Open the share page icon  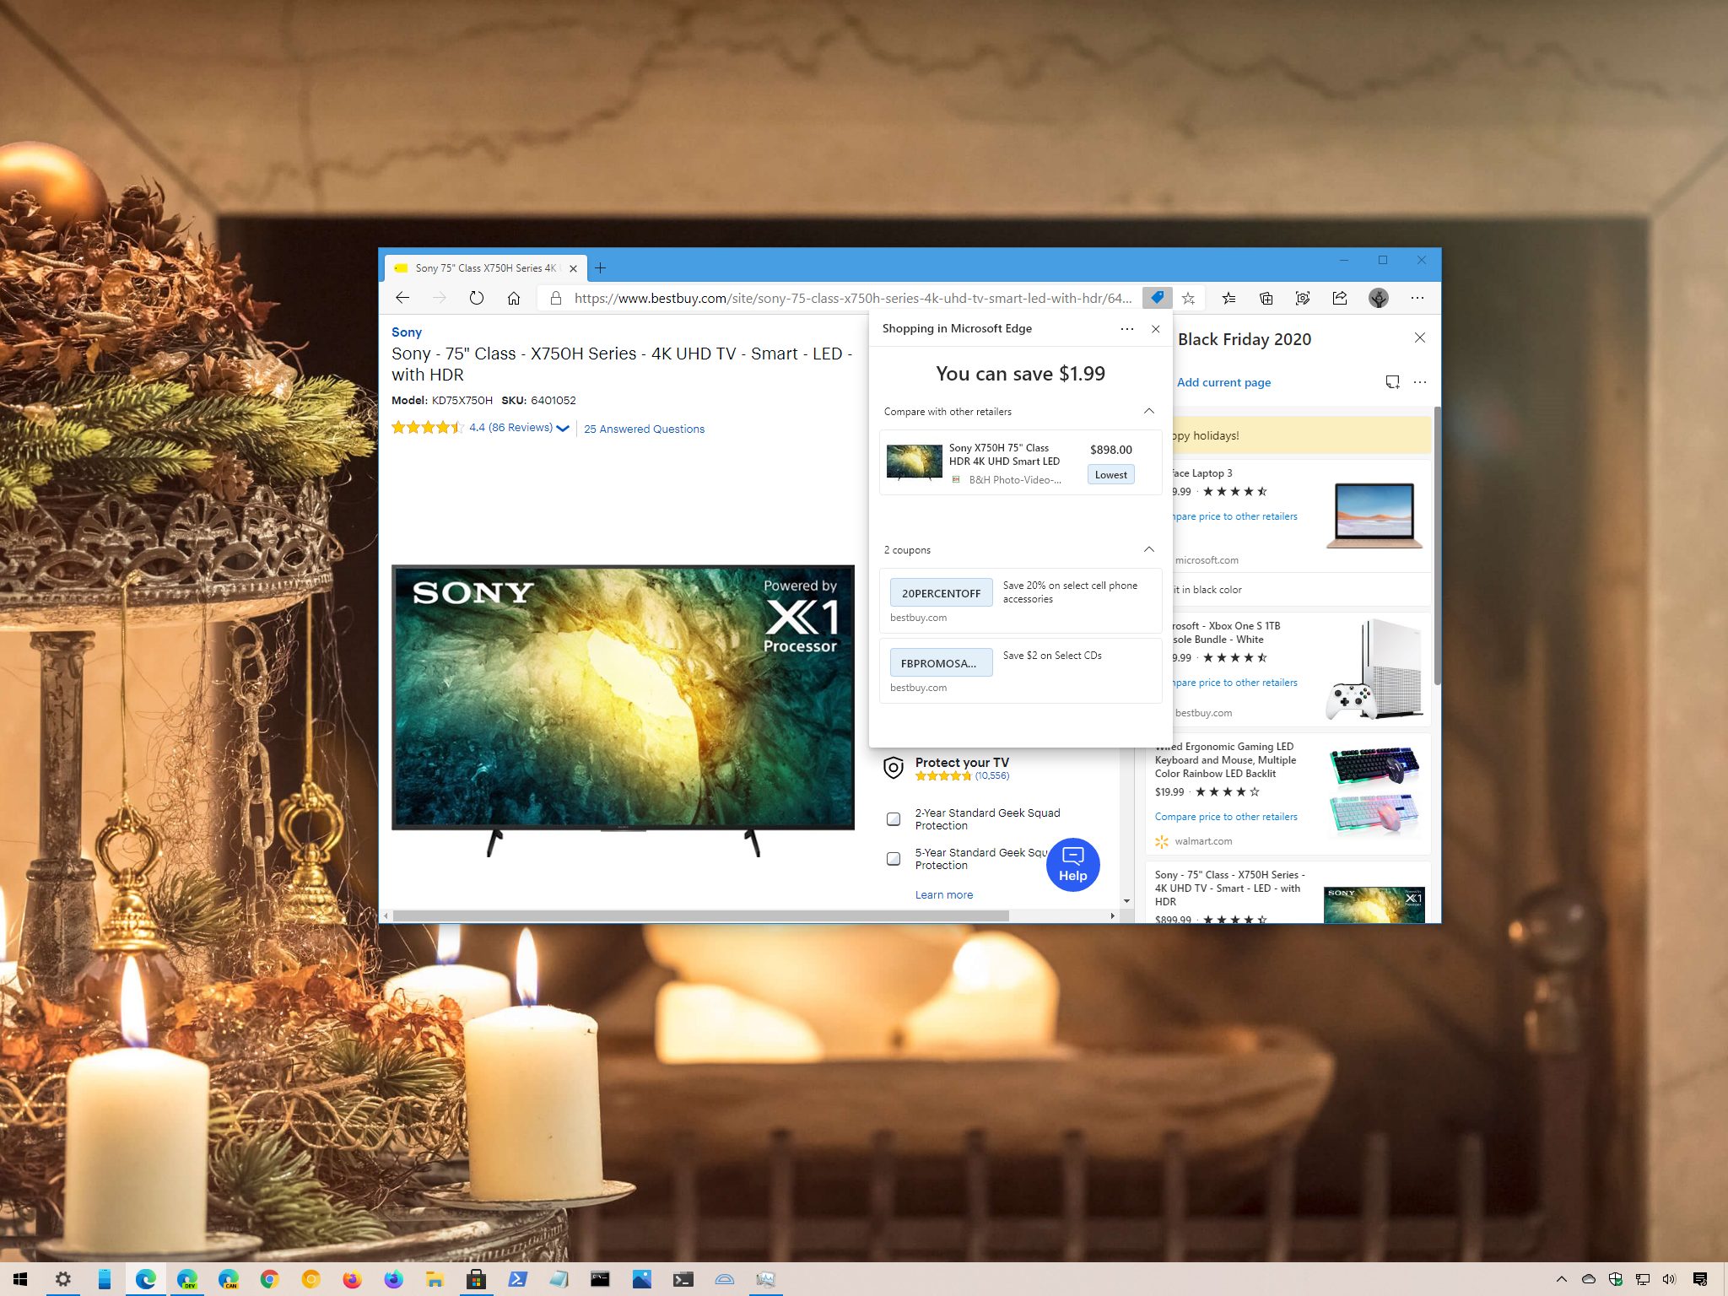tap(1340, 298)
